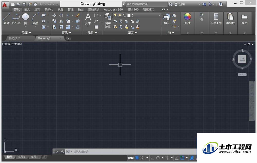This screenshot has width=257, height=163.
Task: Open the 特性 color wheel panel
Action: [188, 19]
